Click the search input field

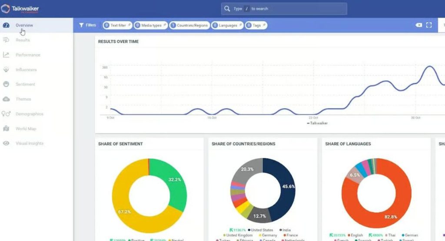(x=287, y=9)
